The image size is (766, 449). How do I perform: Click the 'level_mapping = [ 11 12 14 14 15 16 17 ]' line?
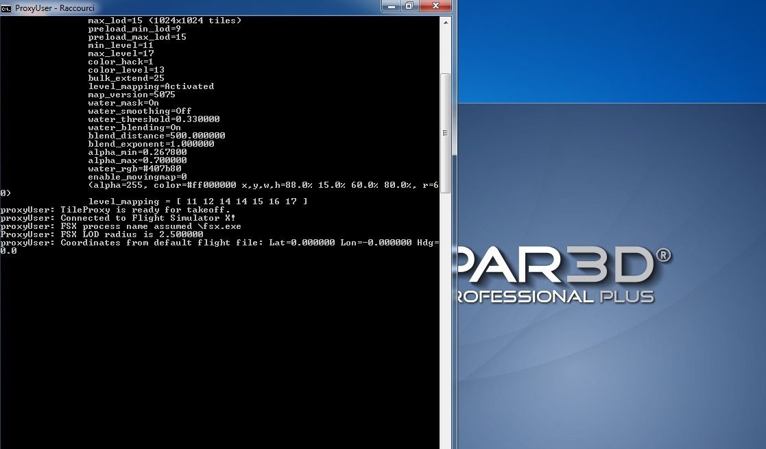tap(198, 202)
